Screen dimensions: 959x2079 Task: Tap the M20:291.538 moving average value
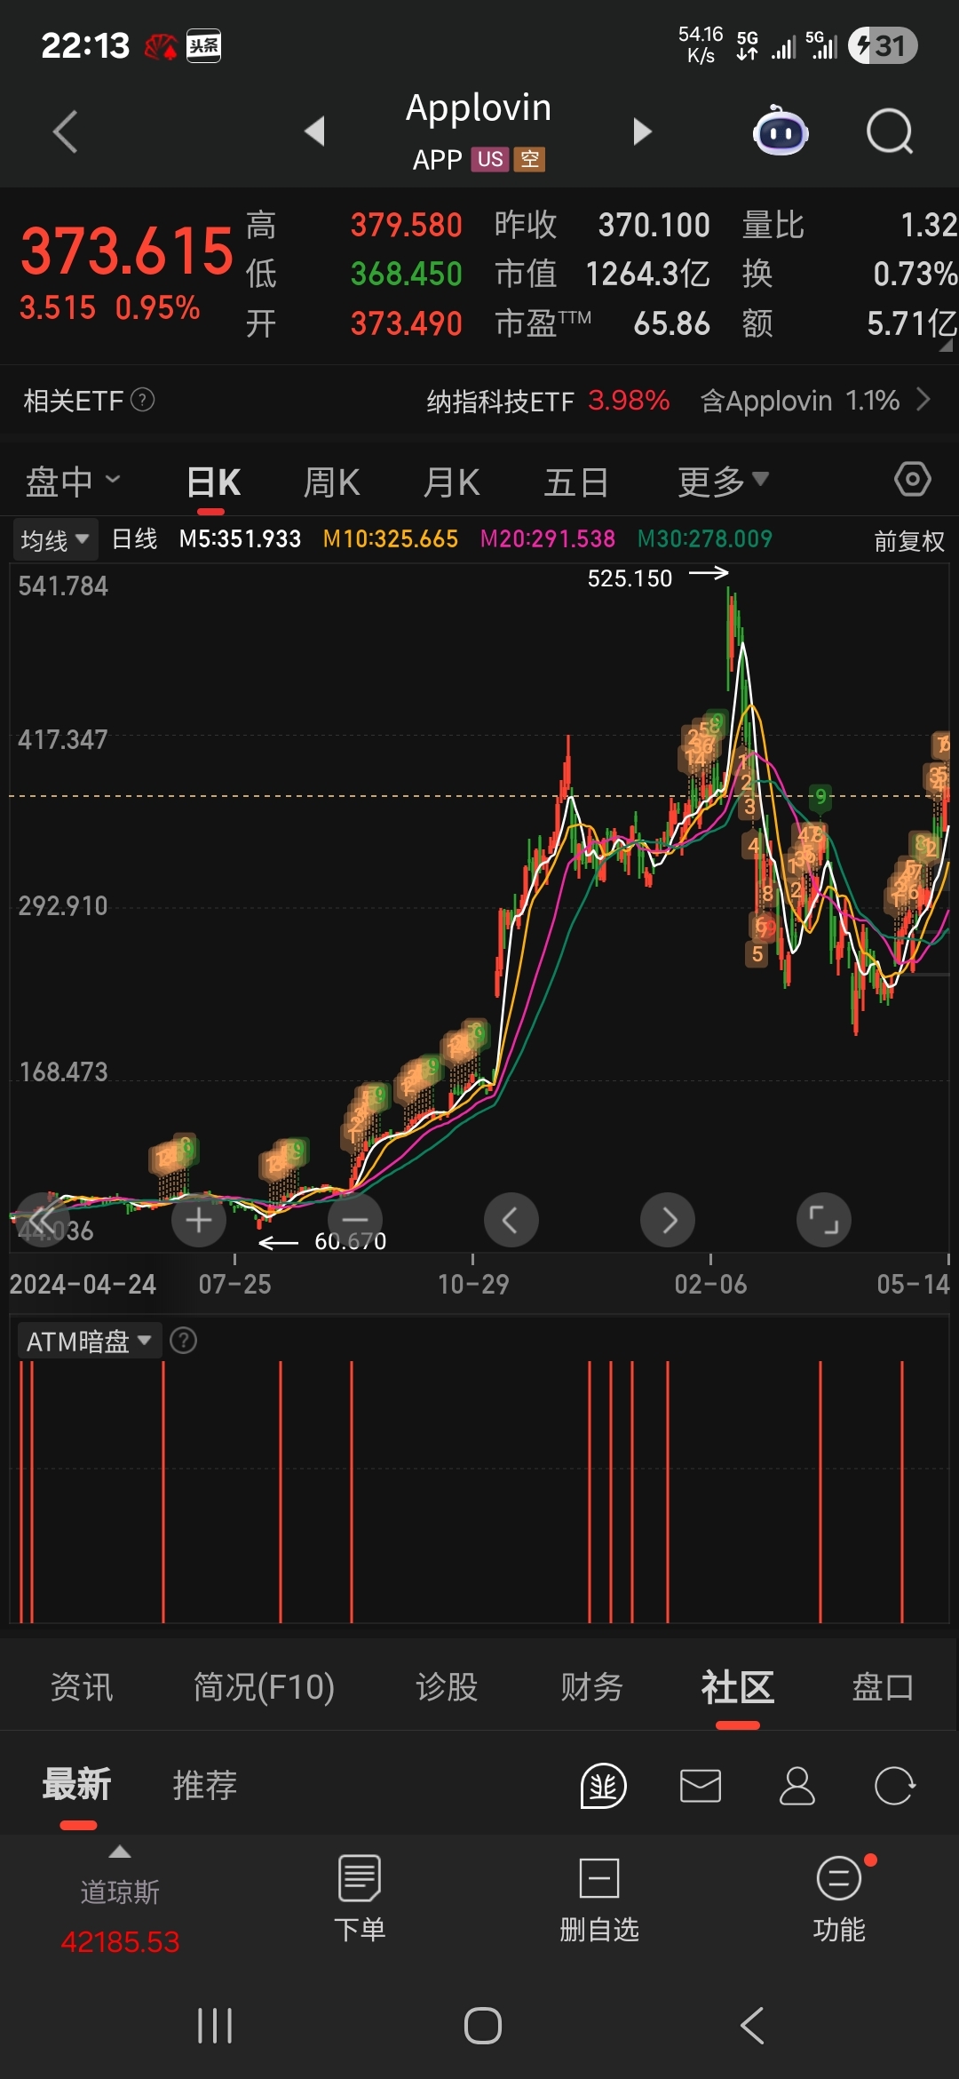point(548,538)
